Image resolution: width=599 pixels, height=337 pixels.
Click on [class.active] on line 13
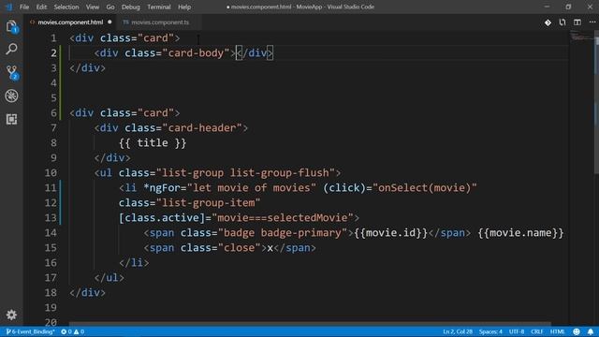162,218
